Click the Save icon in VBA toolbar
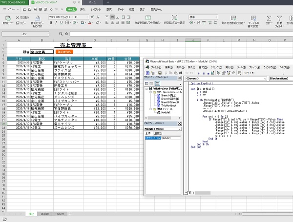Viewport: 293px width, 222px height. pos(160,73)
